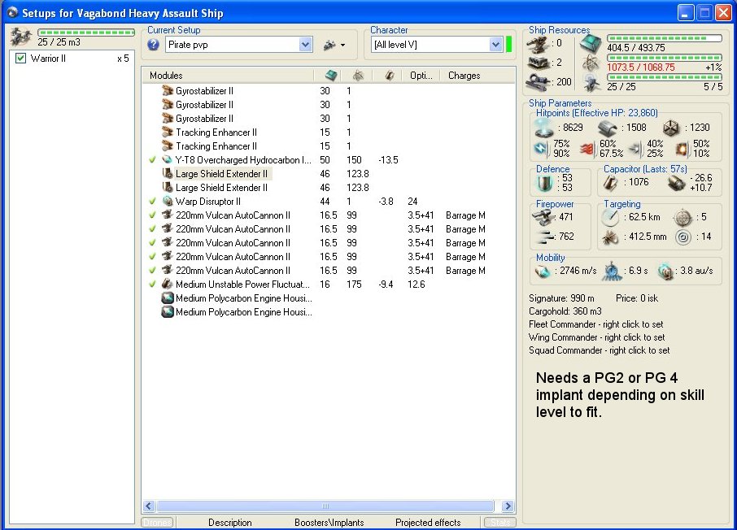Click the max locked targets icon showing 5

[682, 217]
